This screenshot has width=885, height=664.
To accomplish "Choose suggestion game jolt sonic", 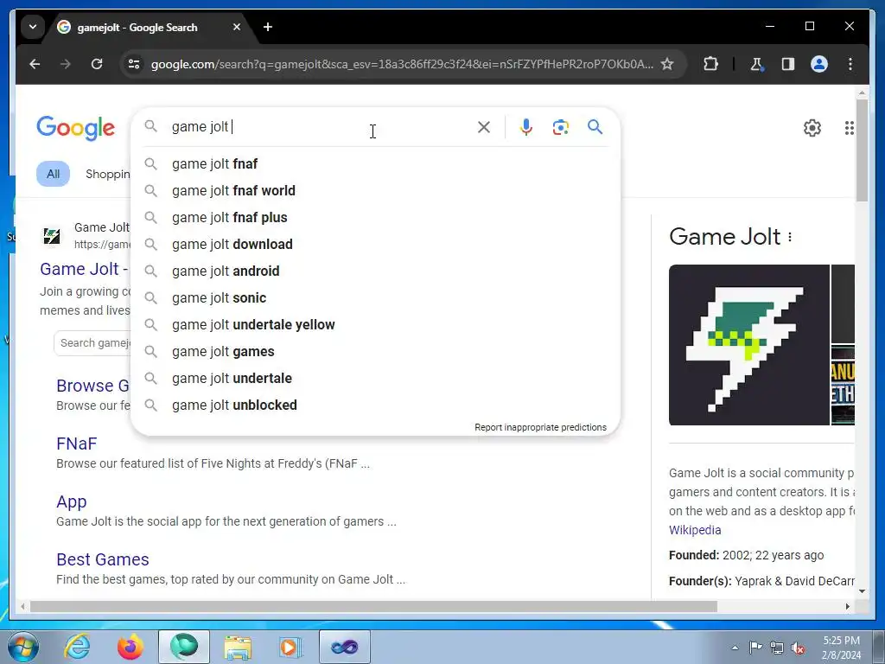I will (x=375, y=298).
